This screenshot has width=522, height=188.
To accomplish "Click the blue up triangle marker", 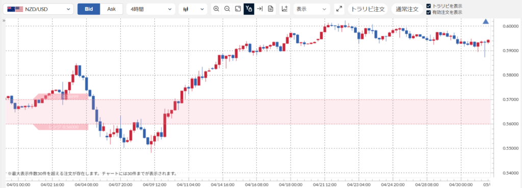I will click(x=486, y=21).
